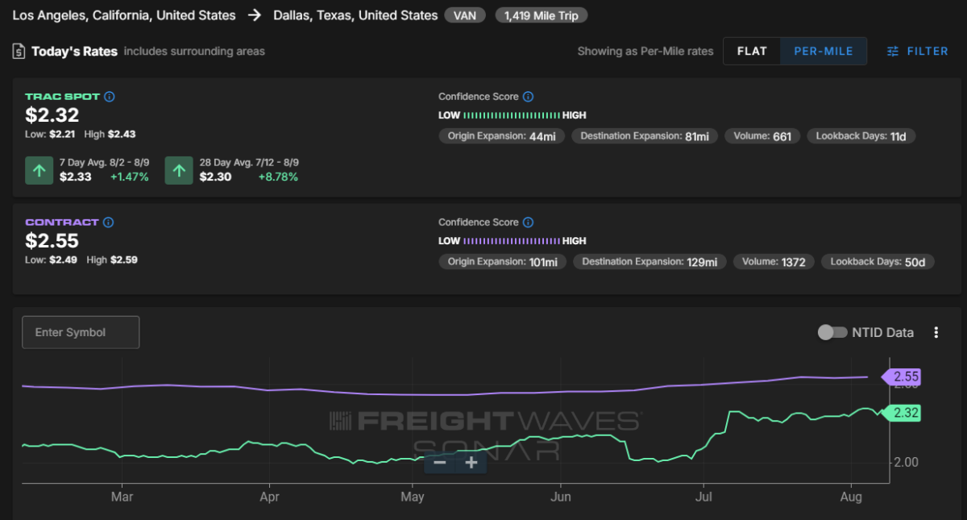Click the CONTRACT heading label

point(62,223)
